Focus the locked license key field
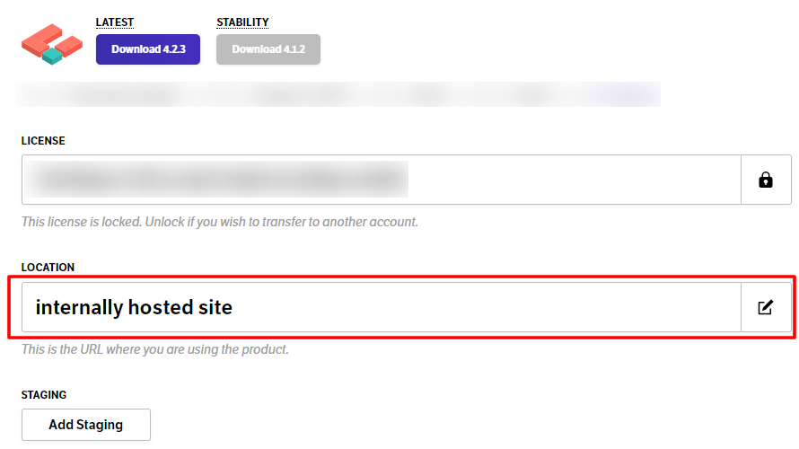 click(382, 180)
